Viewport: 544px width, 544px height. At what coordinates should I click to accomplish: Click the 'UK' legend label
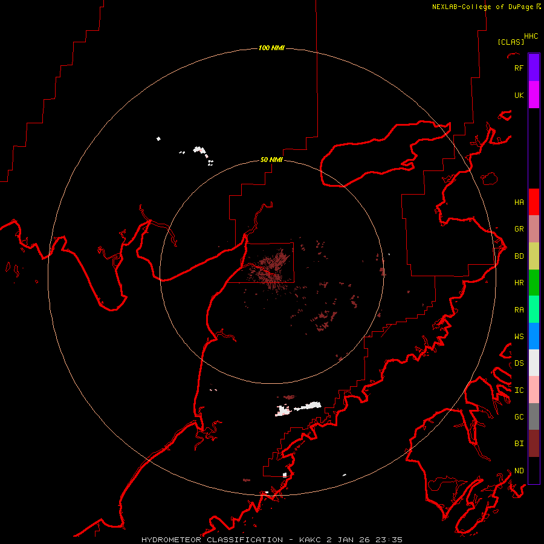pos(519,96)
